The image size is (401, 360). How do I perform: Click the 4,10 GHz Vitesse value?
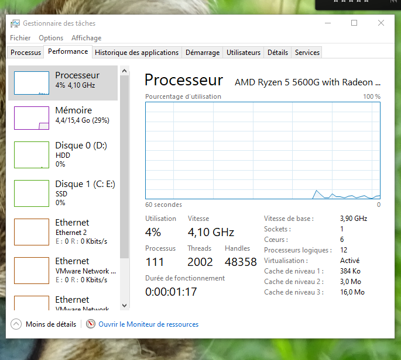pos(211,232)
